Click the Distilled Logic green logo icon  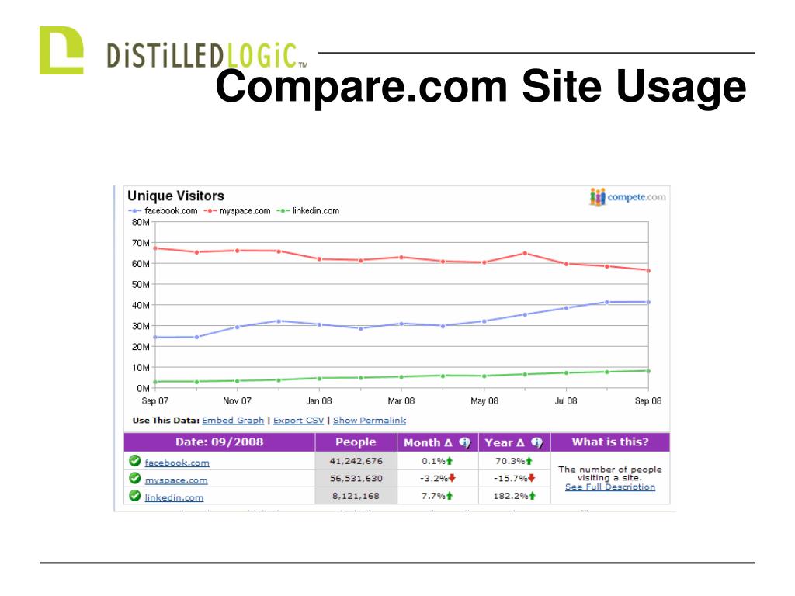[61, 50]
